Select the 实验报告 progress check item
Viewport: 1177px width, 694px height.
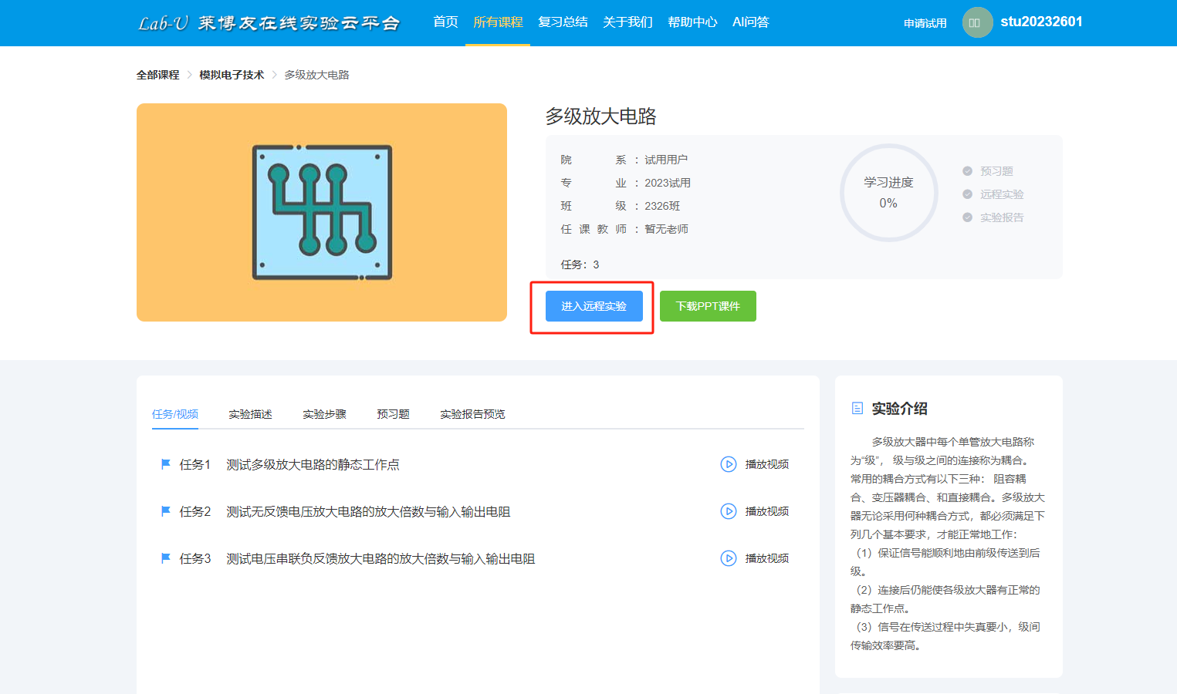(x=993, y=217)
